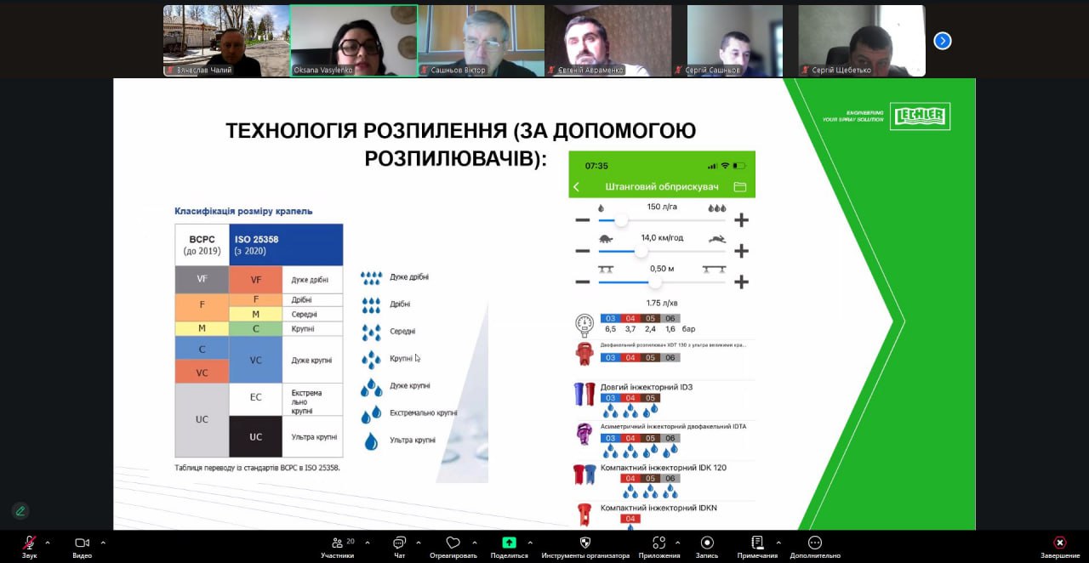The height and width of the screenshot is (563, 1089).
Task: Open the Примечания notes icon
Action: [x=757, y=543]
